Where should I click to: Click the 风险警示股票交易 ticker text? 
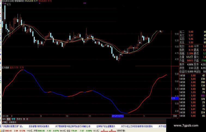[x=11, y=126]
